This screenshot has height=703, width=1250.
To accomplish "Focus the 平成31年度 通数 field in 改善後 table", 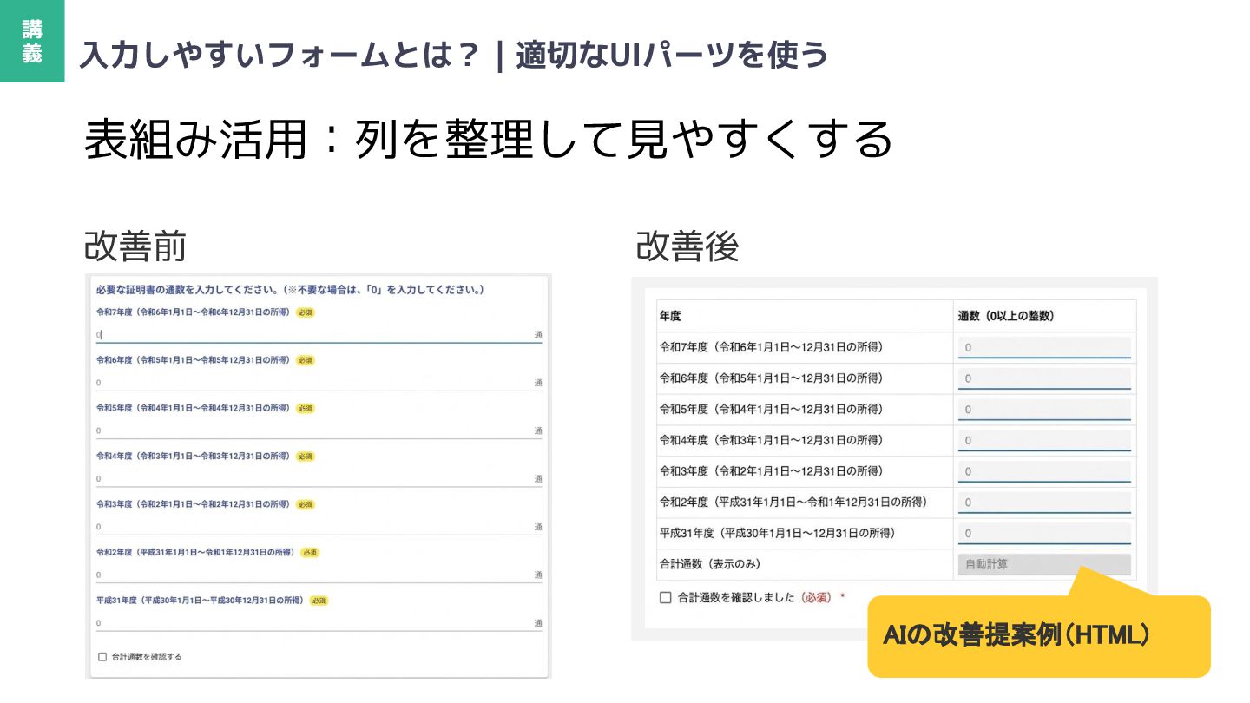I will click(x=1044, y=534).
